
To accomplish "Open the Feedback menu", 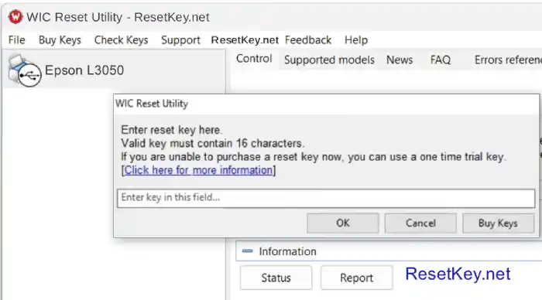I will [x=308, y=40].
